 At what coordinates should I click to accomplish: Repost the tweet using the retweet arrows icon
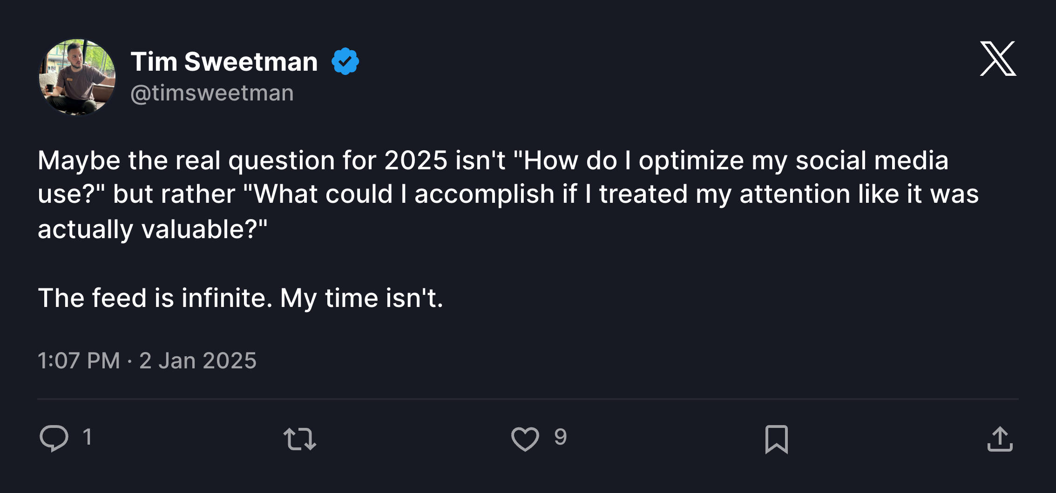pos(300,439)
